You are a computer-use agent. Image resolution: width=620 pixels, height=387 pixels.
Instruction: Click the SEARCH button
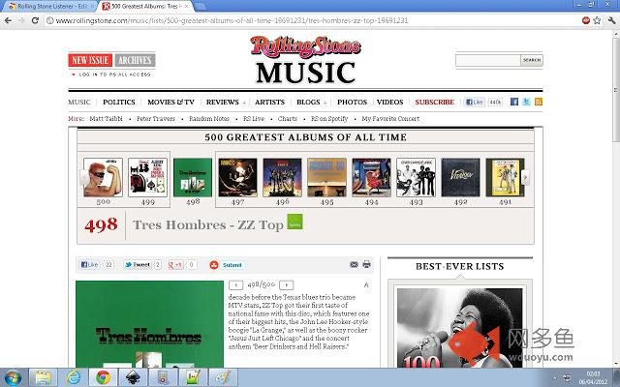[x=532, y=60]
